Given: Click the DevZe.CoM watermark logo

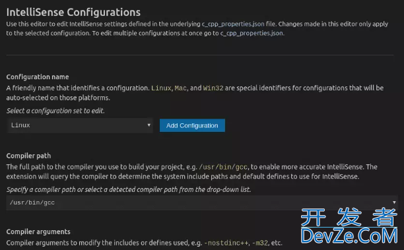Looking at the screenshot, I should (349, 236).
